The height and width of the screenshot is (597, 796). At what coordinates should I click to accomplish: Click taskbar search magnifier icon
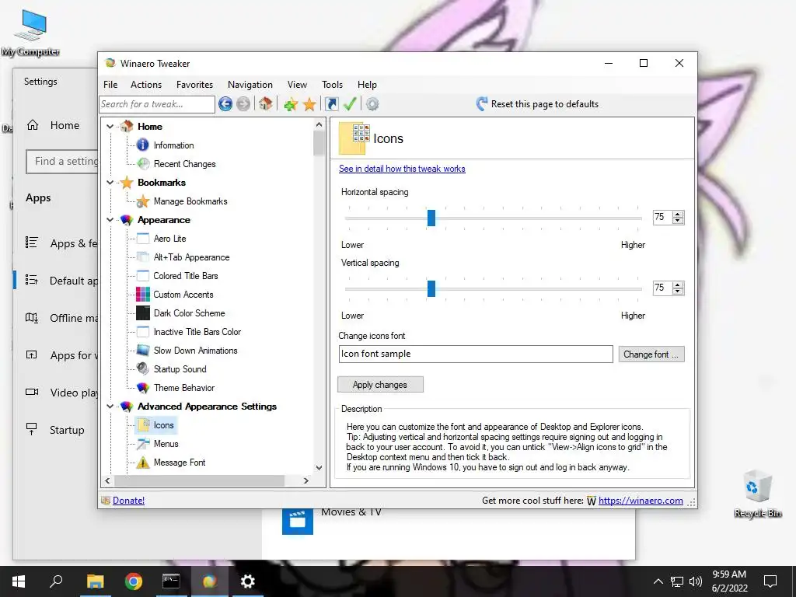(x=56, y=581)
